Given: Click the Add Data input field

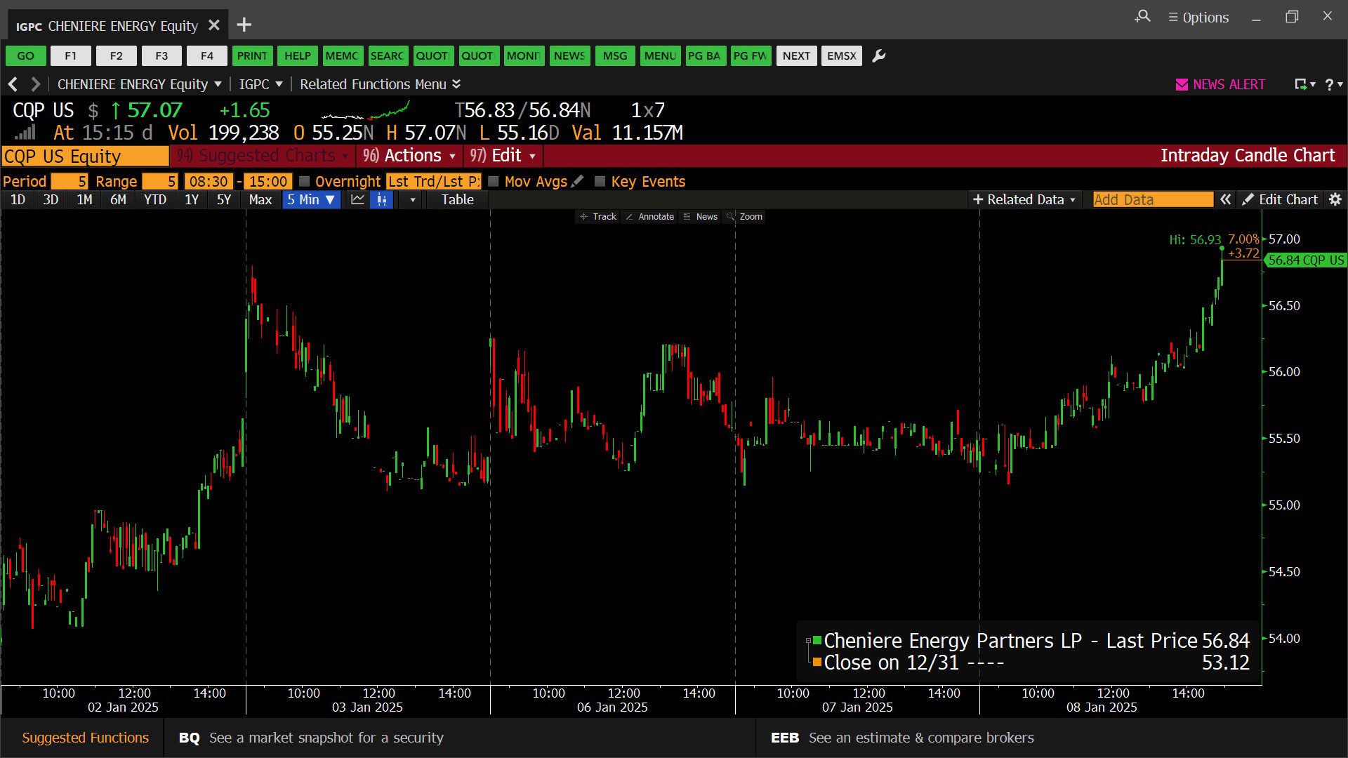Looking at the screenshot, I should pyautogui.click(x=1152, y=200).
